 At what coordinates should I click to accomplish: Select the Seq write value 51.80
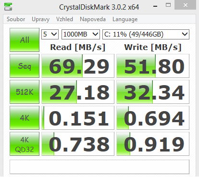[153, 66]
